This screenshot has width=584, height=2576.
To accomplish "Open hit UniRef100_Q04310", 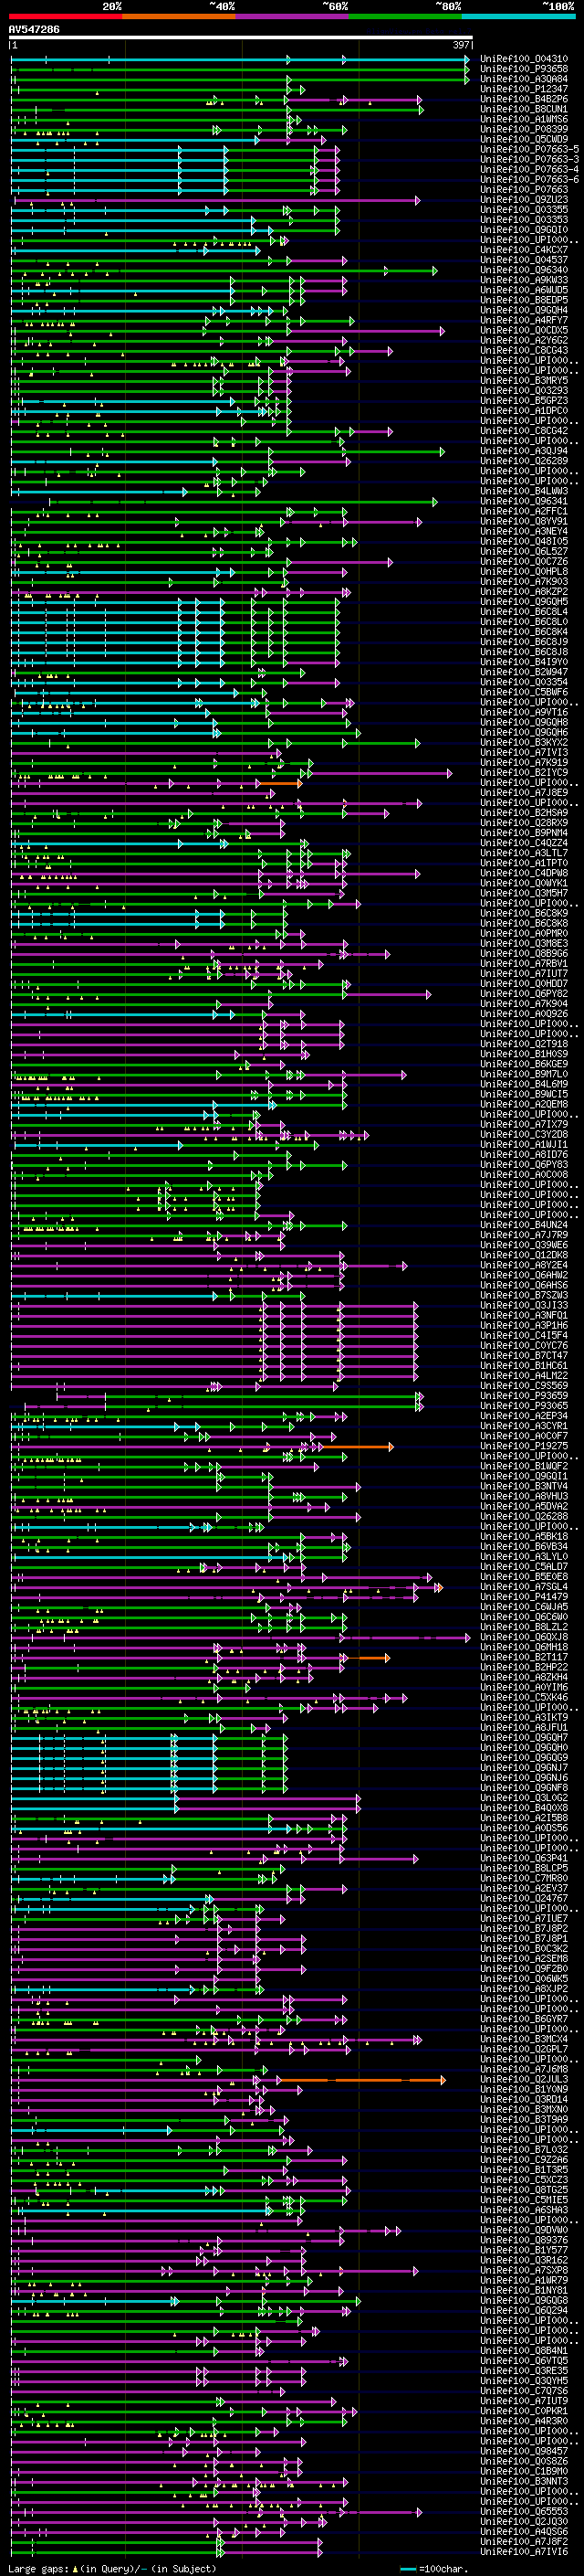I will click(524, 59).
